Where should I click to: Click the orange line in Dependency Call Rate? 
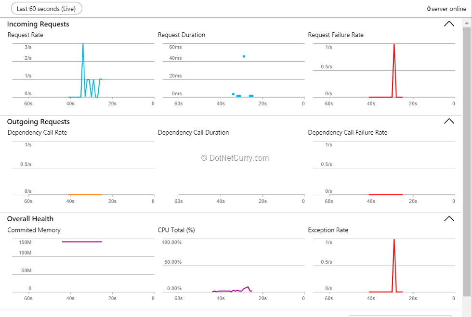coord(85,194)
